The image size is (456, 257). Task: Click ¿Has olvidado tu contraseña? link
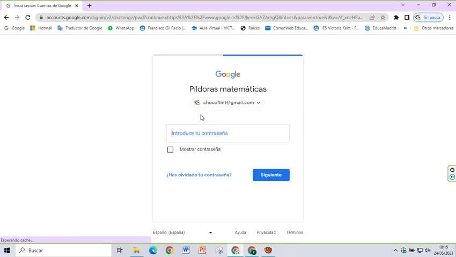[199, 175]
